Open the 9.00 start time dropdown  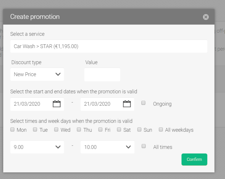(x=37, y=147)
